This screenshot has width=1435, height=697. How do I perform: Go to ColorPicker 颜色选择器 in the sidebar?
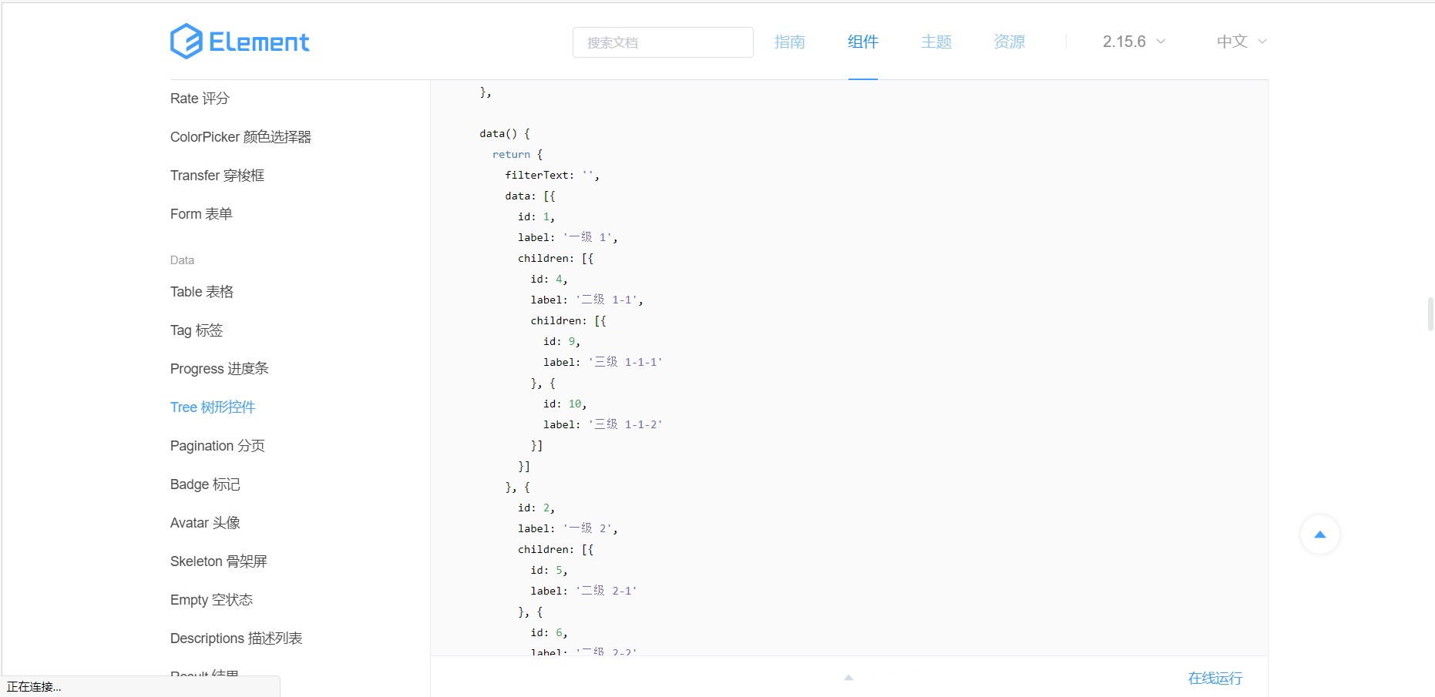240,137
